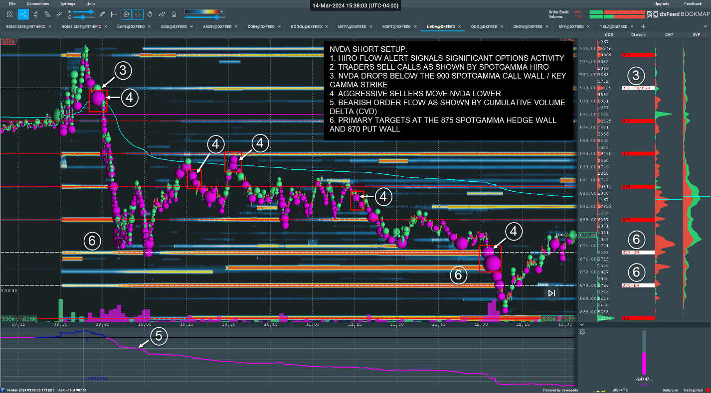Open the Help menu
The width and height of the screenshot is (711, 393).
[x=90, y=3]
